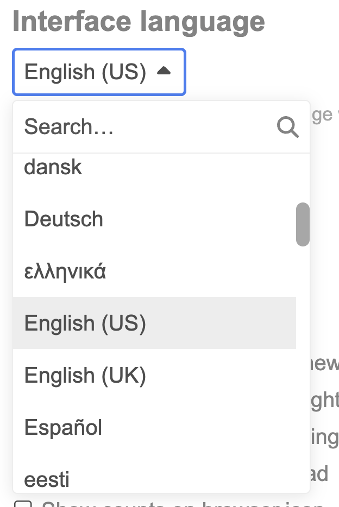Click the Interface language heading
This screenshot has height=507, width=339.
(x=139, y=22)
